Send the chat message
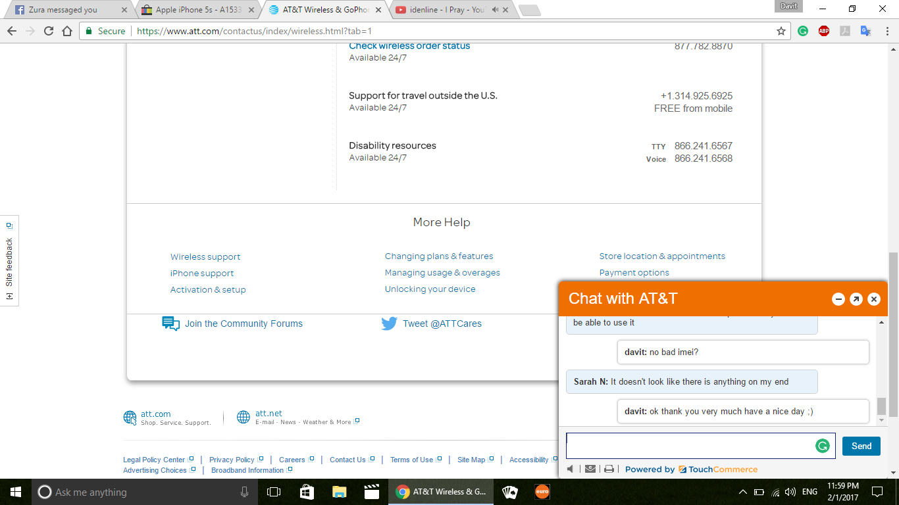 [861, 446]
